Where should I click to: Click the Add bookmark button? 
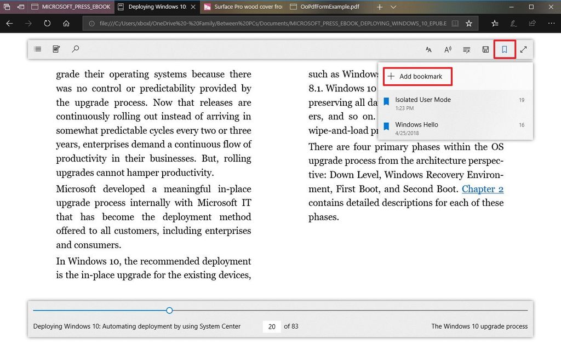tap(417, 76)
